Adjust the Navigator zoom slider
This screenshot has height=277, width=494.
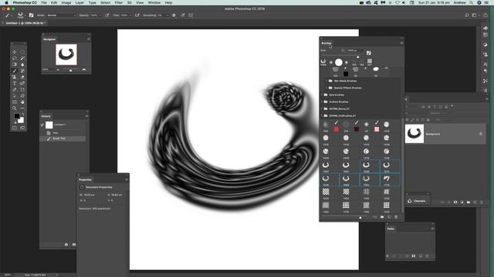click(x=70, y=70)
